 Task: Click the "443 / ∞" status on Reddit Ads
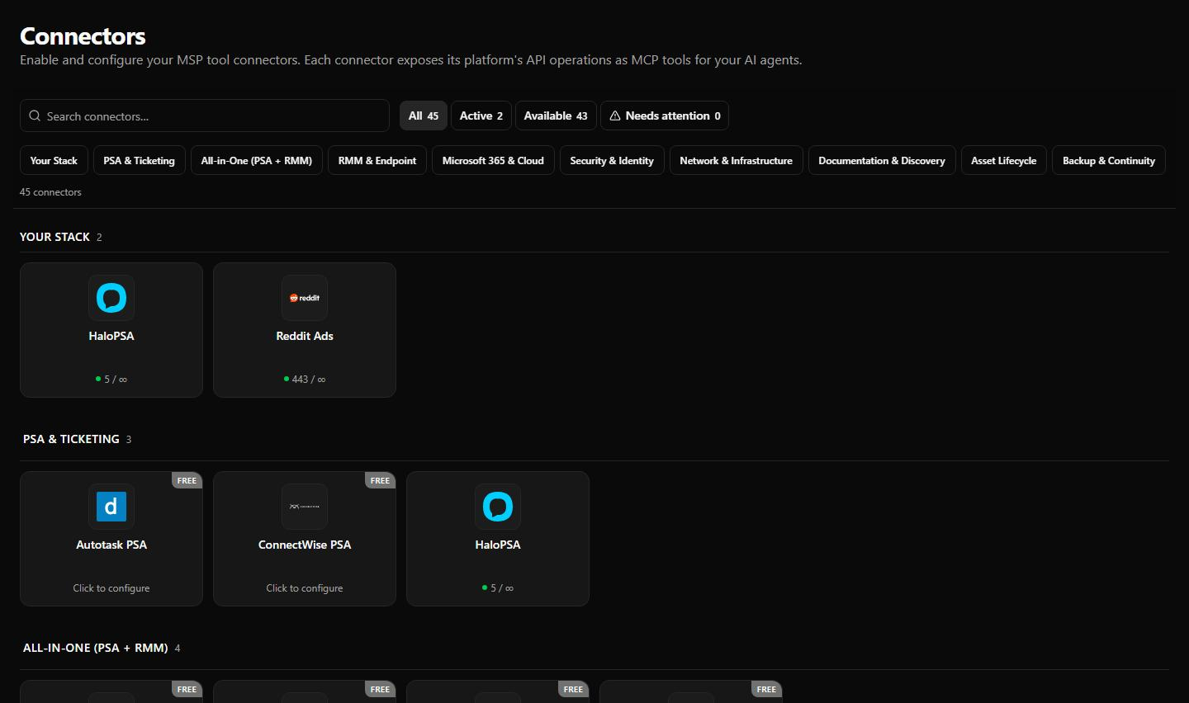coord(305,380)
